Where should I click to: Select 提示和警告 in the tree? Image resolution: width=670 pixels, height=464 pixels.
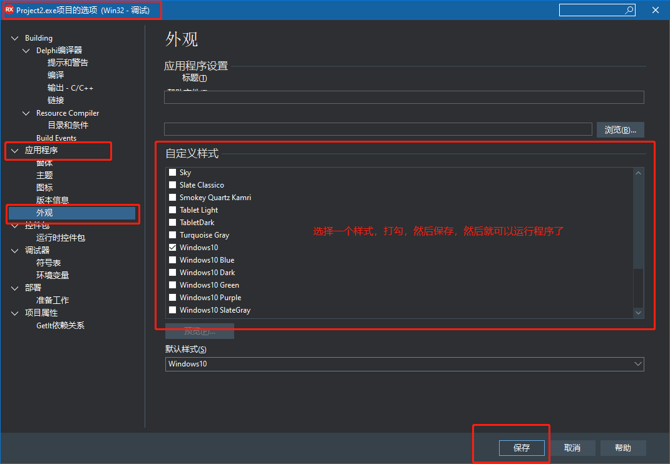click(68, 63)
